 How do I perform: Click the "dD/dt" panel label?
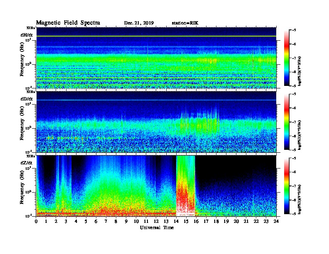27,99
